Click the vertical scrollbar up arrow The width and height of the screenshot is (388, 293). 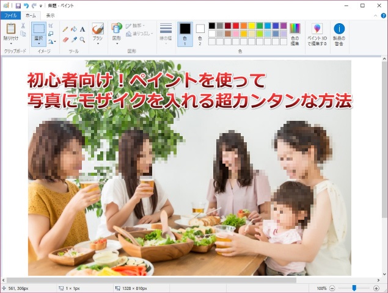[384, 59]
